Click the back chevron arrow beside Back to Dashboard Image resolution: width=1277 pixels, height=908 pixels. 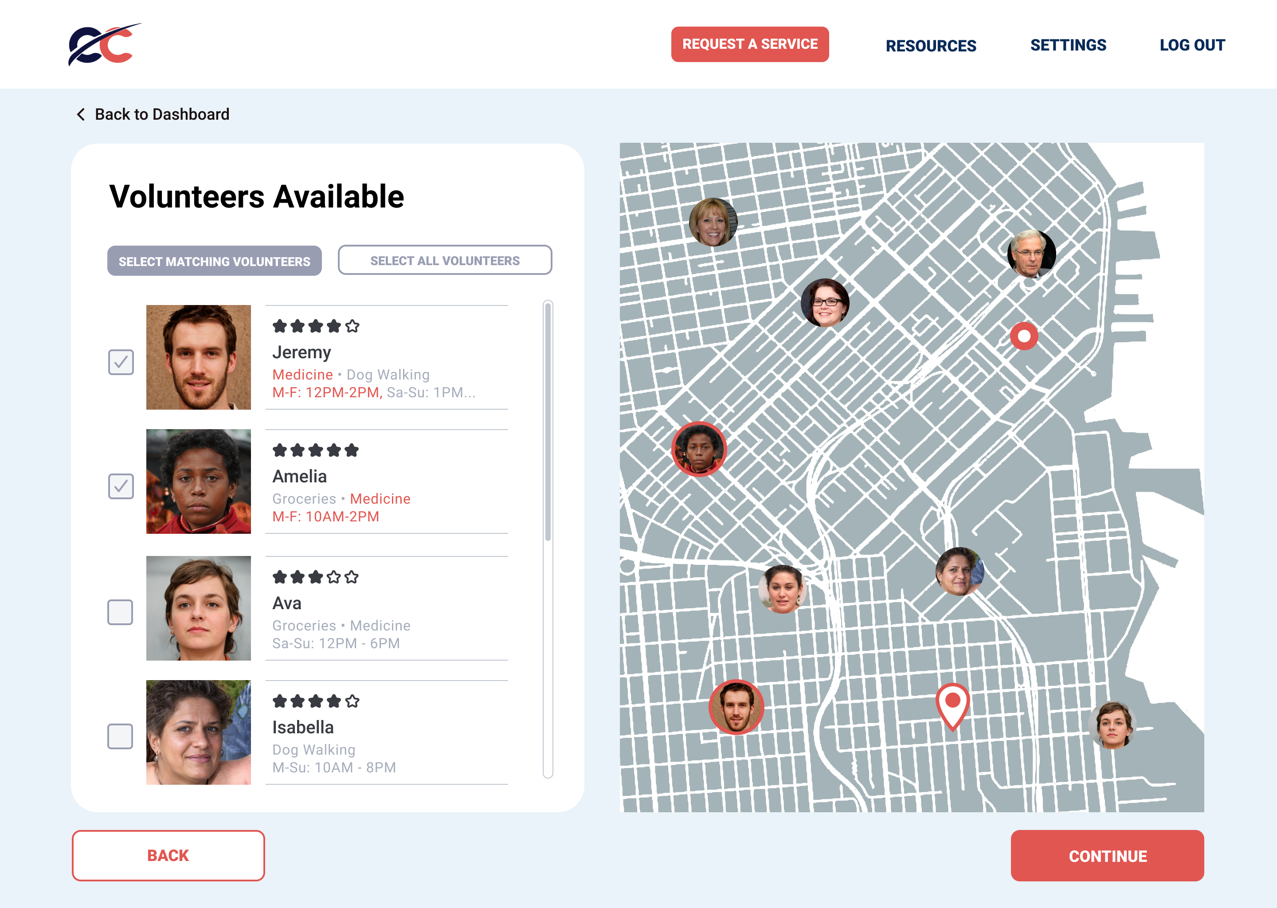tap(81, 115)
